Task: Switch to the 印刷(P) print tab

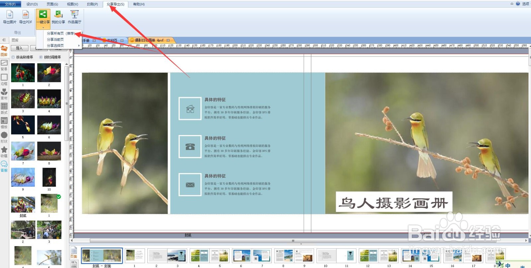Action: coord(92,4)
